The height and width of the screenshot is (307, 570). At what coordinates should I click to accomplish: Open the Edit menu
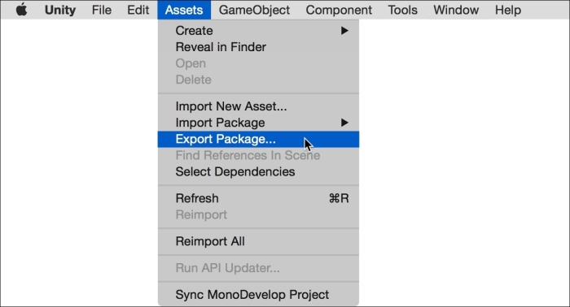click(x=138, y=10)
